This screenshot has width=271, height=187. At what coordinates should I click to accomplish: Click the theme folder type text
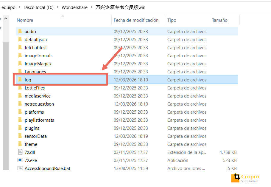(x=187, y=144)
